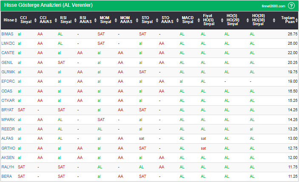Sort by RSI Sinyal column header
This screenshot has height=182, width=299.
(63, 20)
